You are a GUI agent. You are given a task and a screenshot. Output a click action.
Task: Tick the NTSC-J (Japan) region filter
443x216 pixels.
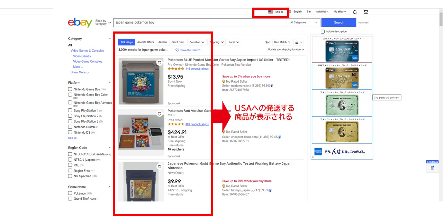(70, 160)
